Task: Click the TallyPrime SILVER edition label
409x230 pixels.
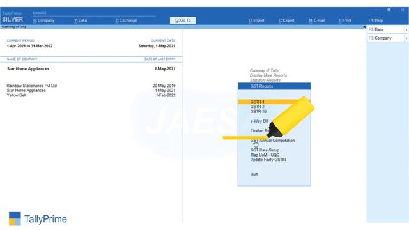Action: [x=12, y=17]
